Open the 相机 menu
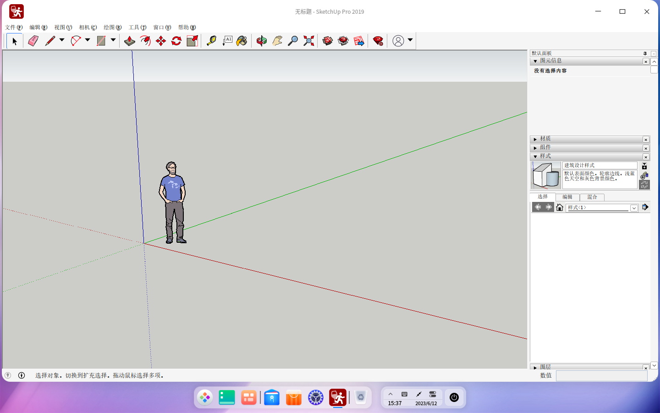Screen dimensions: 660x413 (x=88, y=28)
